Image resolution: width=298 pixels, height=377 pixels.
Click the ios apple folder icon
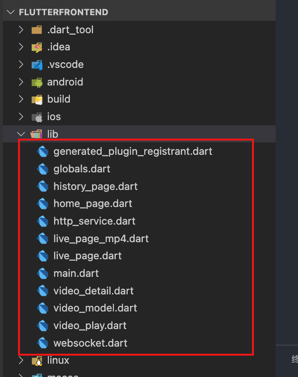click(37, 117)
